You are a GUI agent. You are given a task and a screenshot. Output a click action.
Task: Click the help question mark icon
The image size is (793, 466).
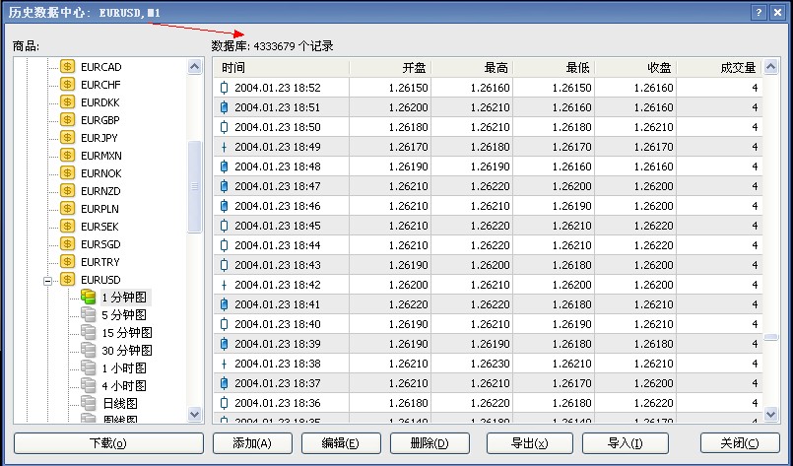coord(759,13)
